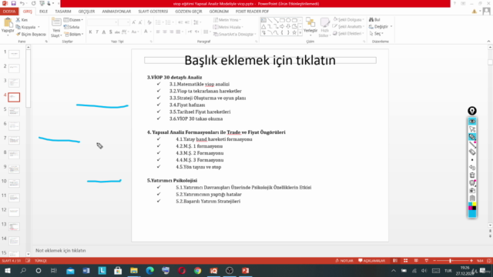Click the clear formatting eraser icon
493x277 pixels.
pyautogui.click(x=149, y=22)
